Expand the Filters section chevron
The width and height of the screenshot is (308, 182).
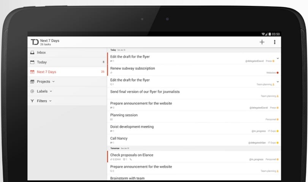pos(50,101)
